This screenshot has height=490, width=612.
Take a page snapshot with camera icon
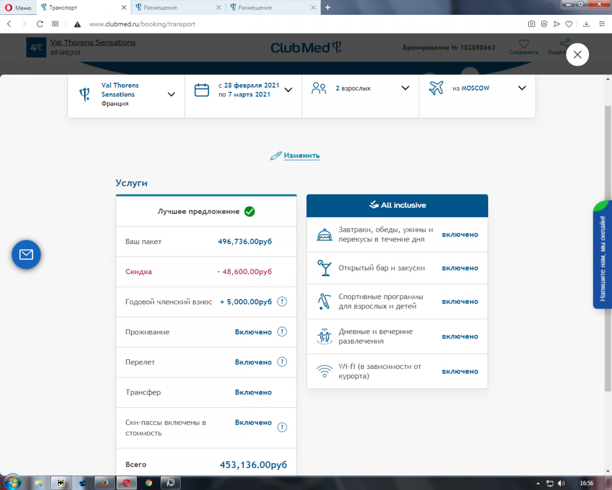coord(531,24)
